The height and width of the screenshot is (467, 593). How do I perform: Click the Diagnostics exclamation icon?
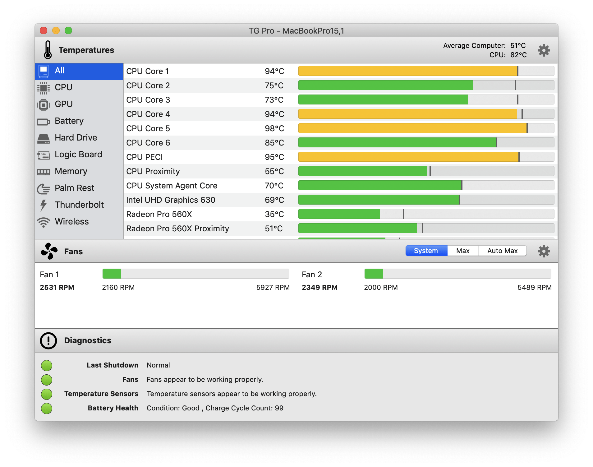point(48,340)
